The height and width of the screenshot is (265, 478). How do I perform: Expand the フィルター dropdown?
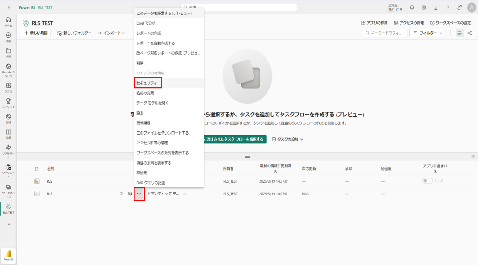click(427, 33)
